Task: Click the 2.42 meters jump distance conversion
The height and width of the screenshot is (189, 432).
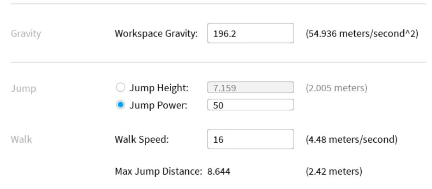Action: (x=334, y=171)
